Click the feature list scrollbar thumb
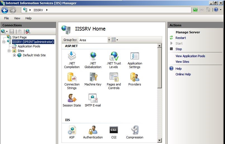The image size is (225, 144). (159, 68)
